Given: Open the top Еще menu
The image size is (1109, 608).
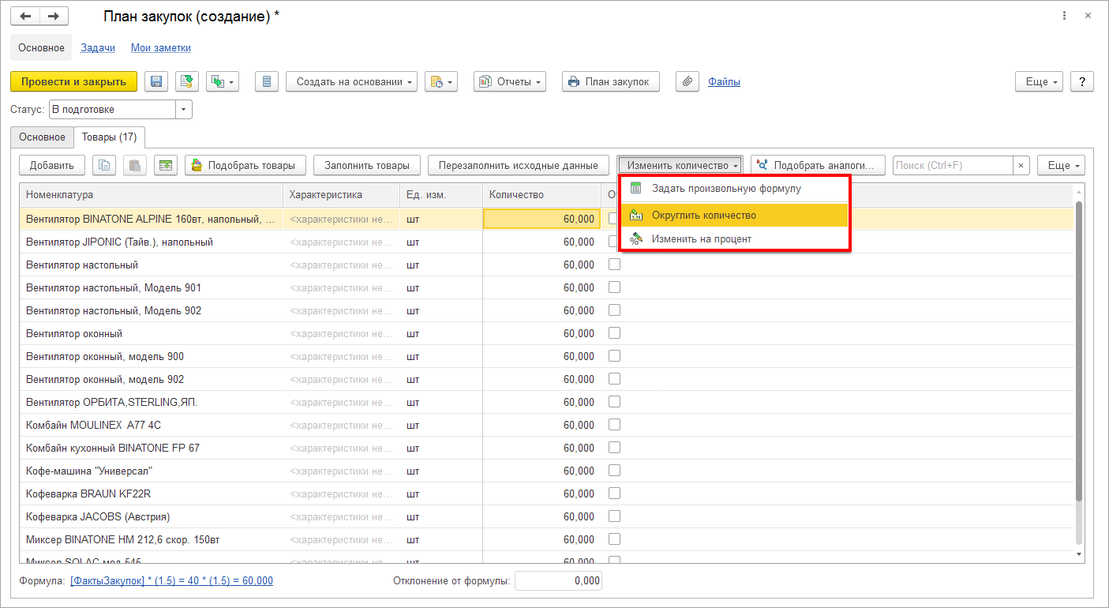Looking at the screenshot, I should (1039, 81).
